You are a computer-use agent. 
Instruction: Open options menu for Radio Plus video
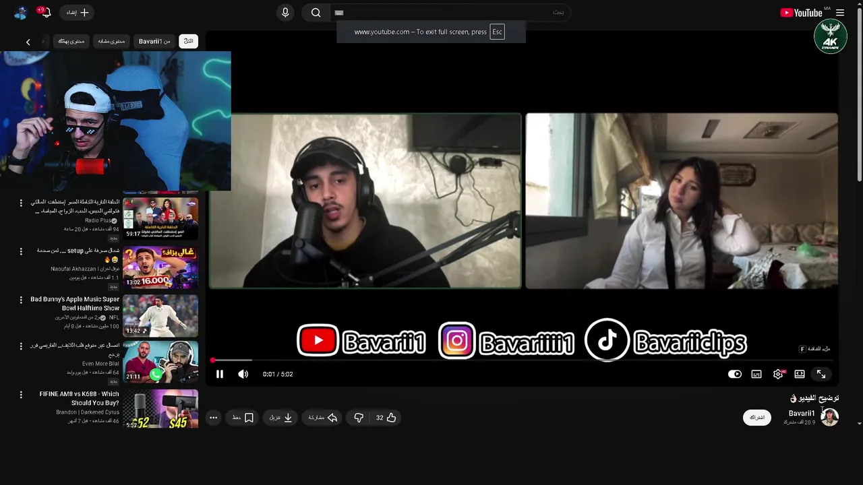tap(21, 203)
